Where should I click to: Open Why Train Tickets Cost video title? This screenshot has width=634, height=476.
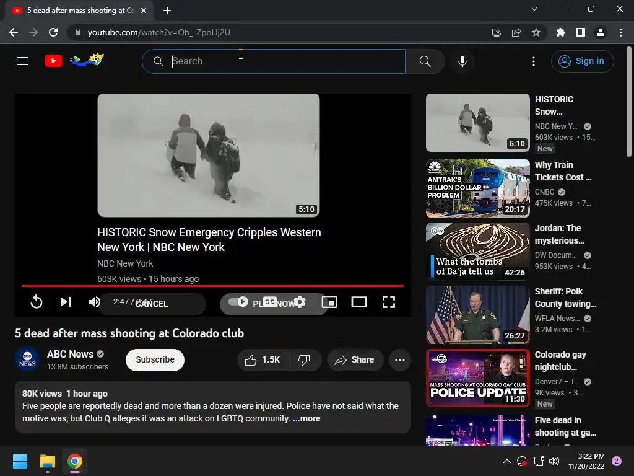tap(563, 171)
